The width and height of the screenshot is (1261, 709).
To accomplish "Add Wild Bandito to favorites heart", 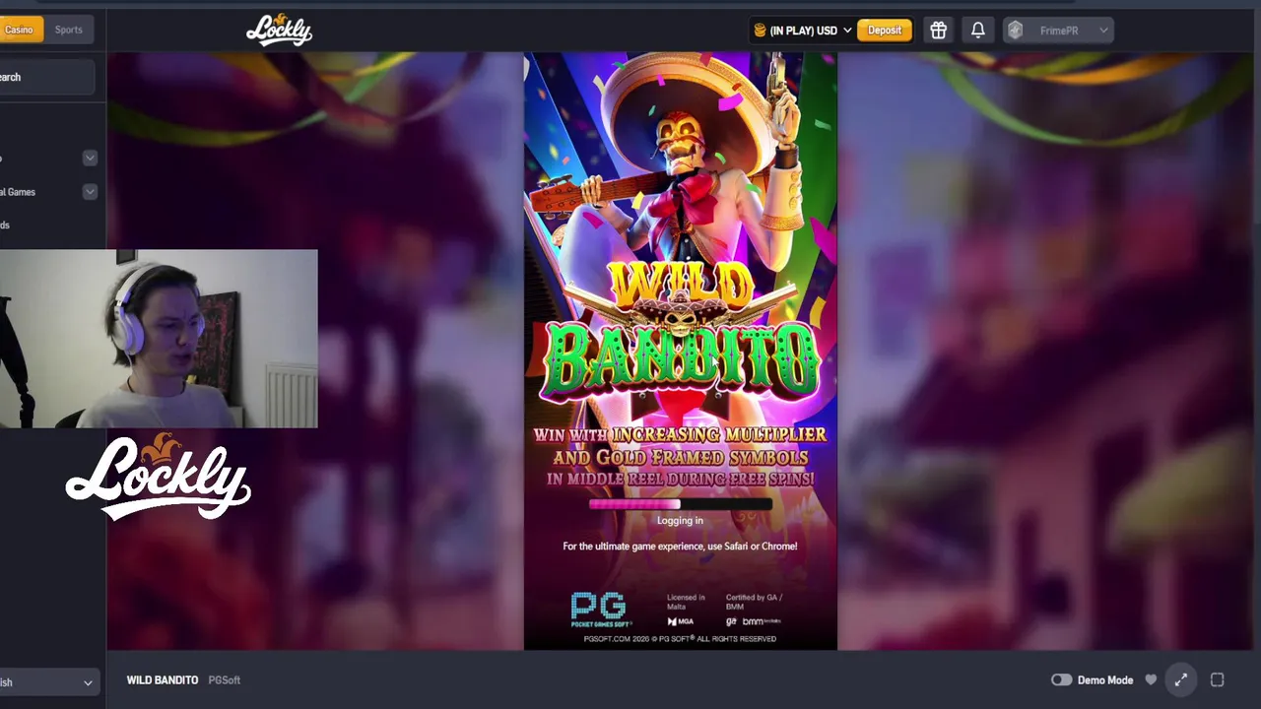I will pyautogui.click(x=1151, y=679).
